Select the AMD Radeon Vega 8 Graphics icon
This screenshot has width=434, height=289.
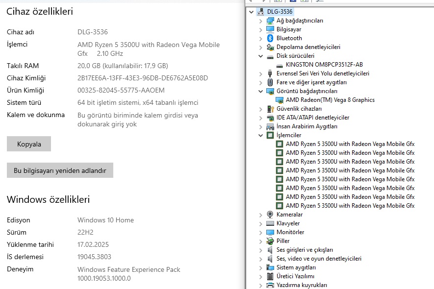[x=280, y=100]
